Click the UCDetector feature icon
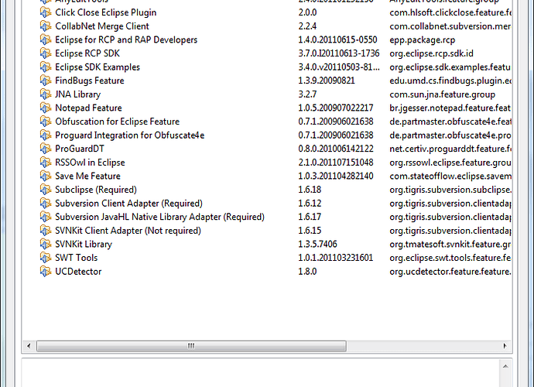 coord(46,272)
